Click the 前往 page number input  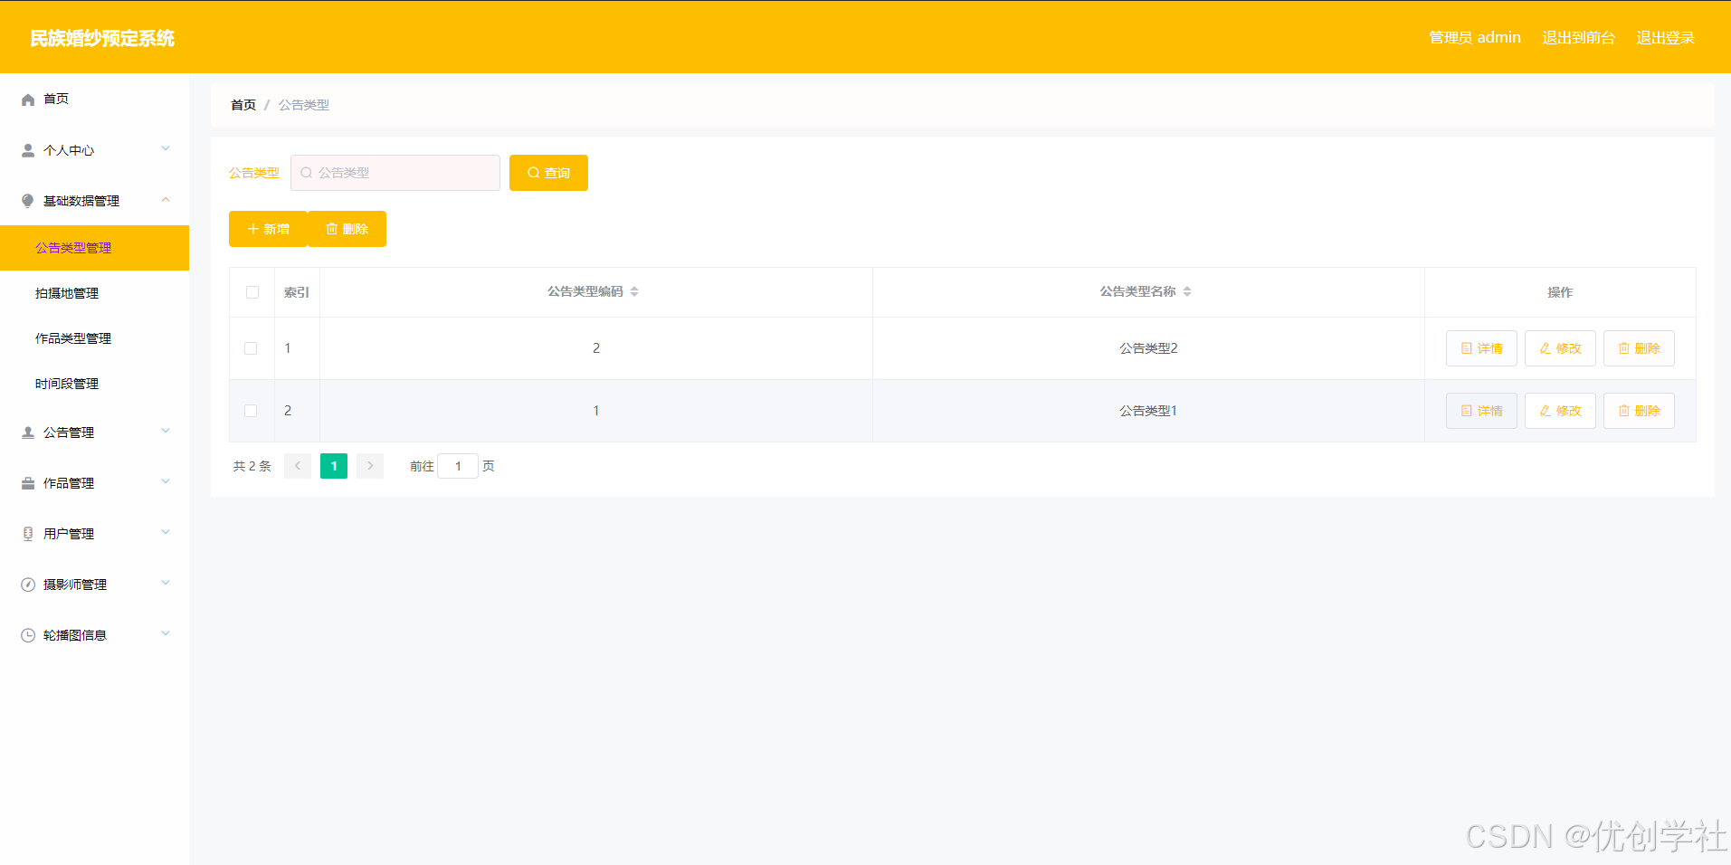(458, 466)
